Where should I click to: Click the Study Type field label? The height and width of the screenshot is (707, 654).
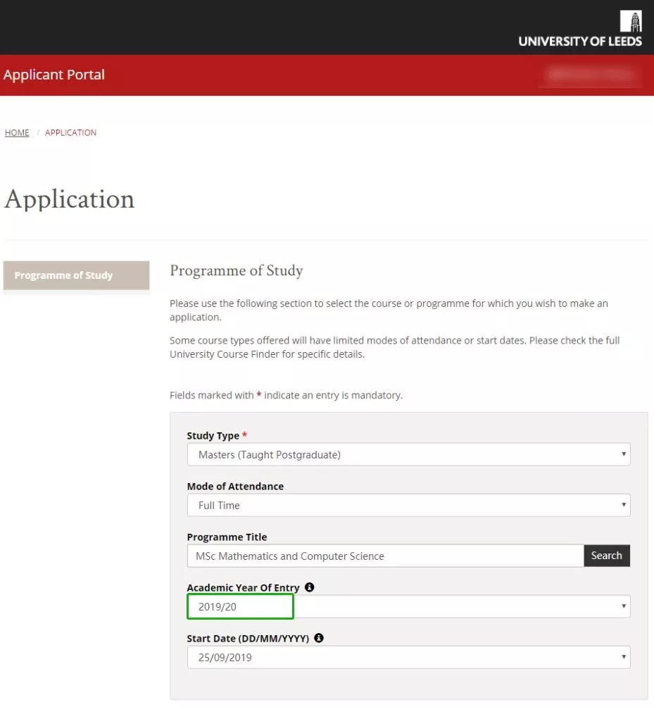click(x=213, y=436)
